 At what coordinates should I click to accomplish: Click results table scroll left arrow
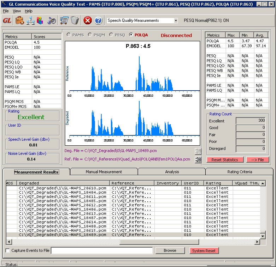coord(9,242)
